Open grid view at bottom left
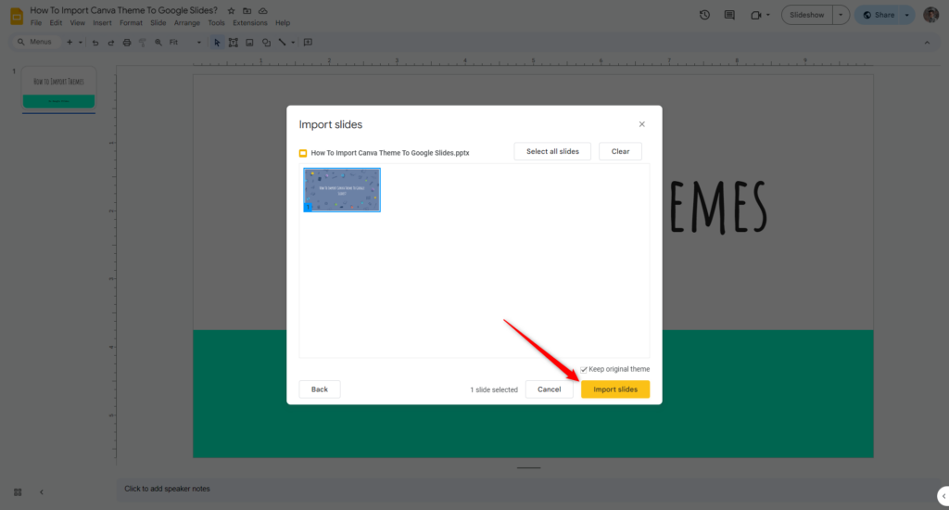The height and width of the screenshot is (510, 949). point(18,491)
